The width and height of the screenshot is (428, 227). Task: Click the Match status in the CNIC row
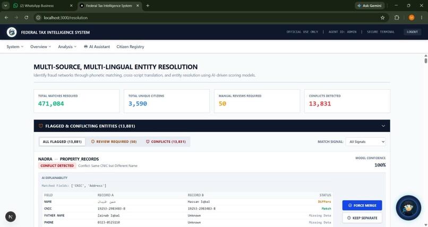click(326, 209)
